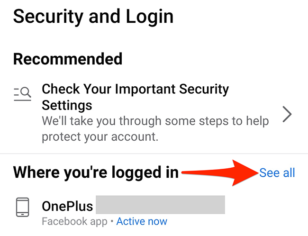Click the Where you're logged in heading
The image size is (308, 236).
coord(96,172)
